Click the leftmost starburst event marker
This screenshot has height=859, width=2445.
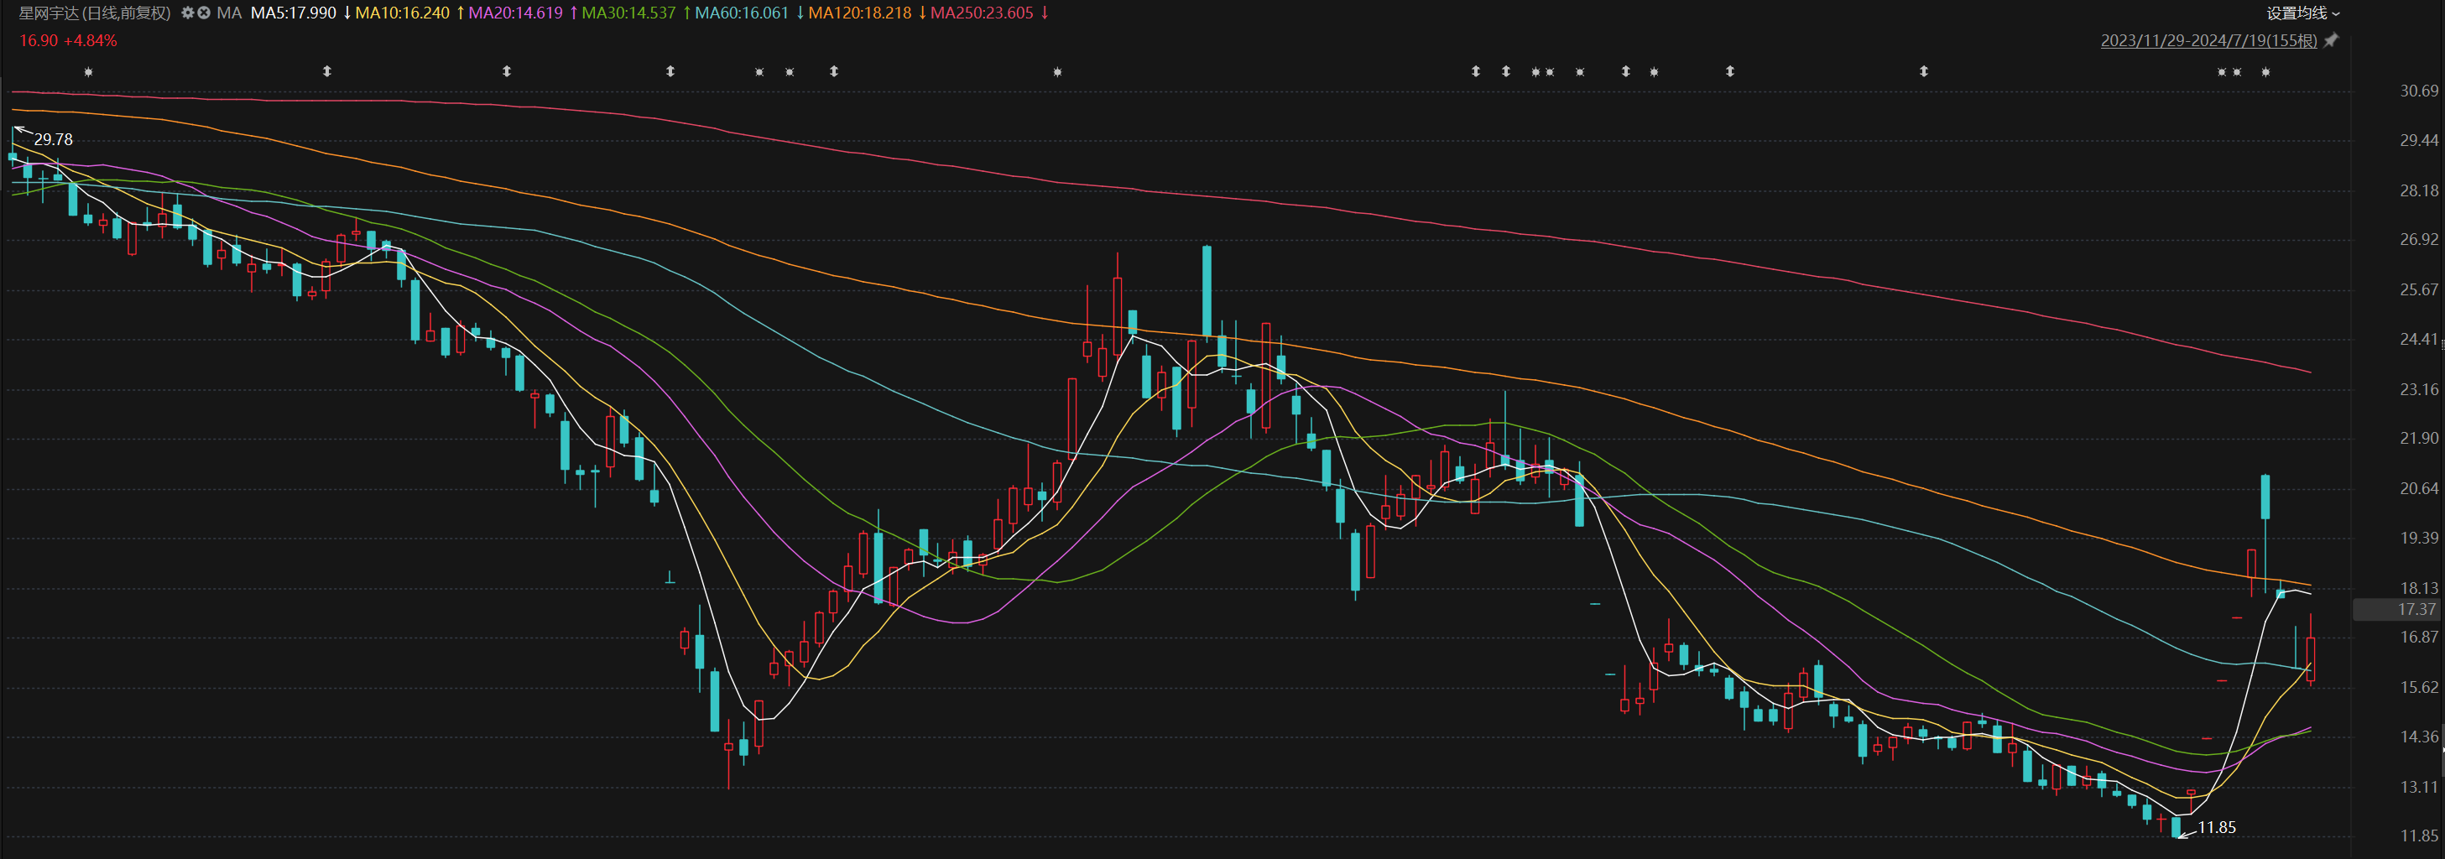point(88,72)
